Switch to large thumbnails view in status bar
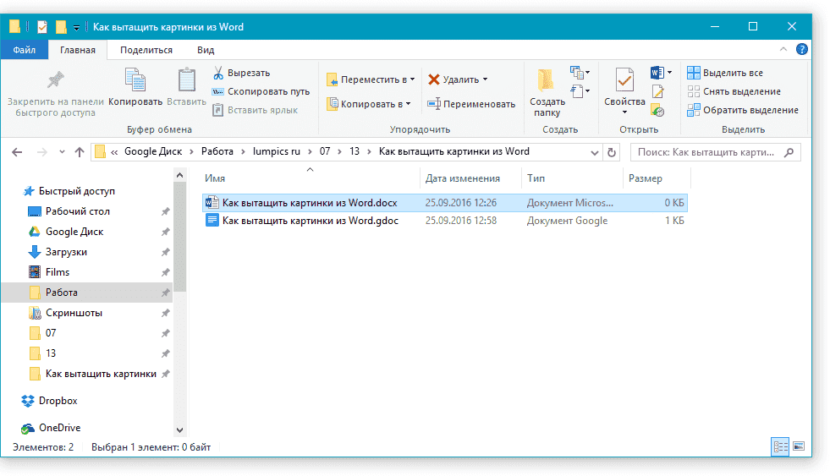830x476 pixels. point(797,446)
